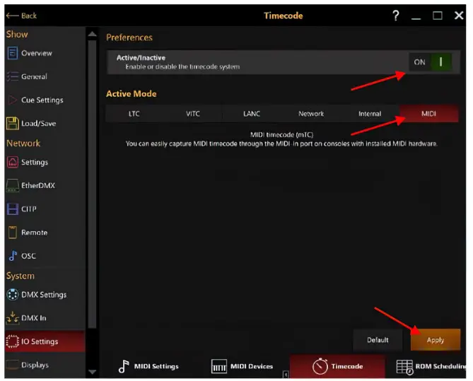Viewport: 473px width, 381px height.
Task: Select the Remote device icon
Action: tap(12, 233)
